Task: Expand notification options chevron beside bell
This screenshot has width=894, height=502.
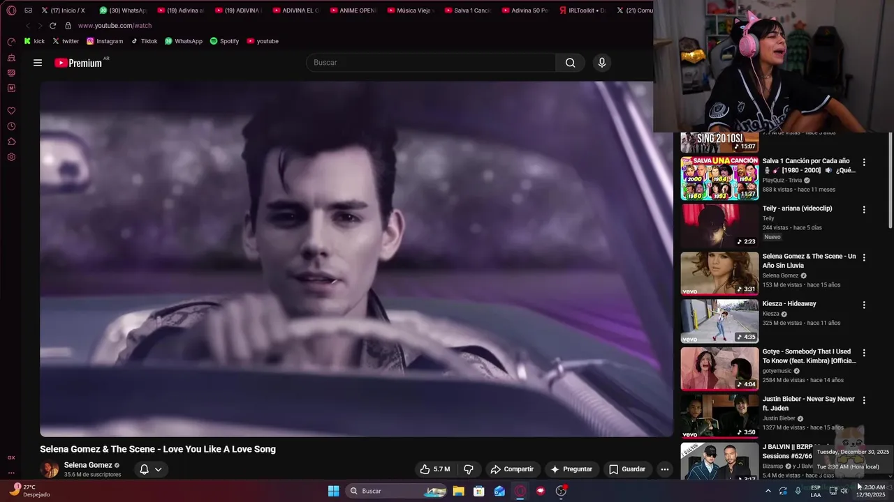Action: [159, 469]
